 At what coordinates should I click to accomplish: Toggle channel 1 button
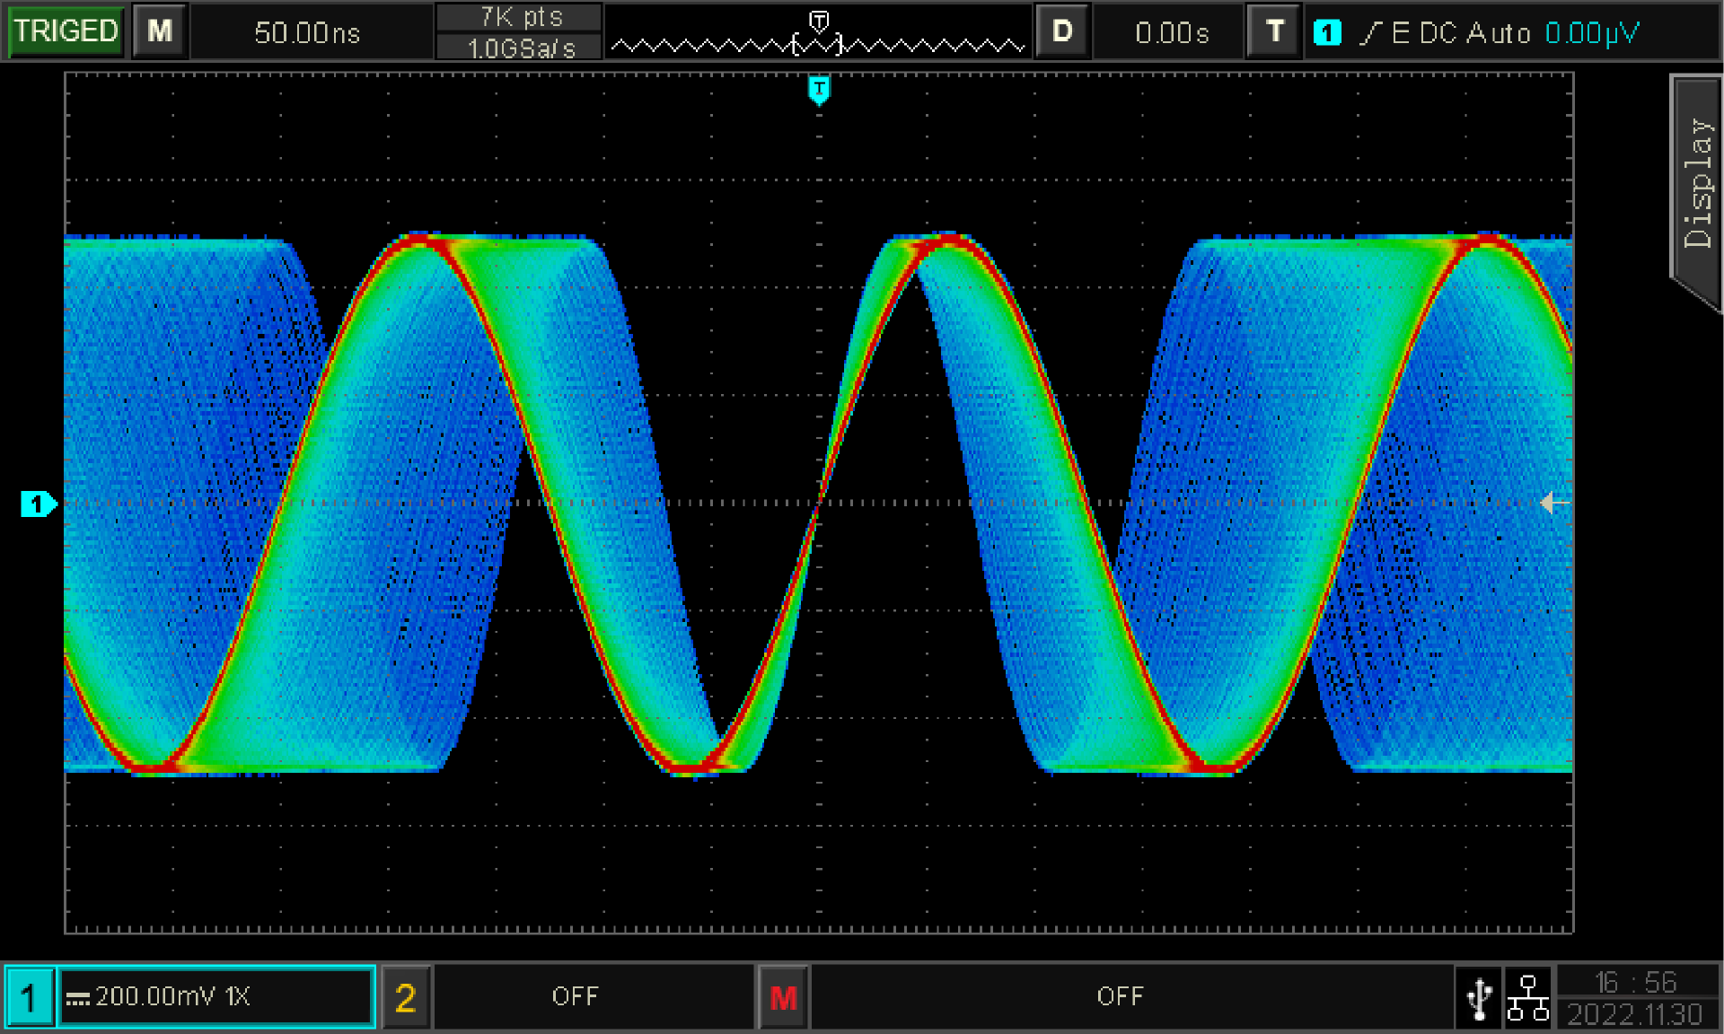click(29, 997)
